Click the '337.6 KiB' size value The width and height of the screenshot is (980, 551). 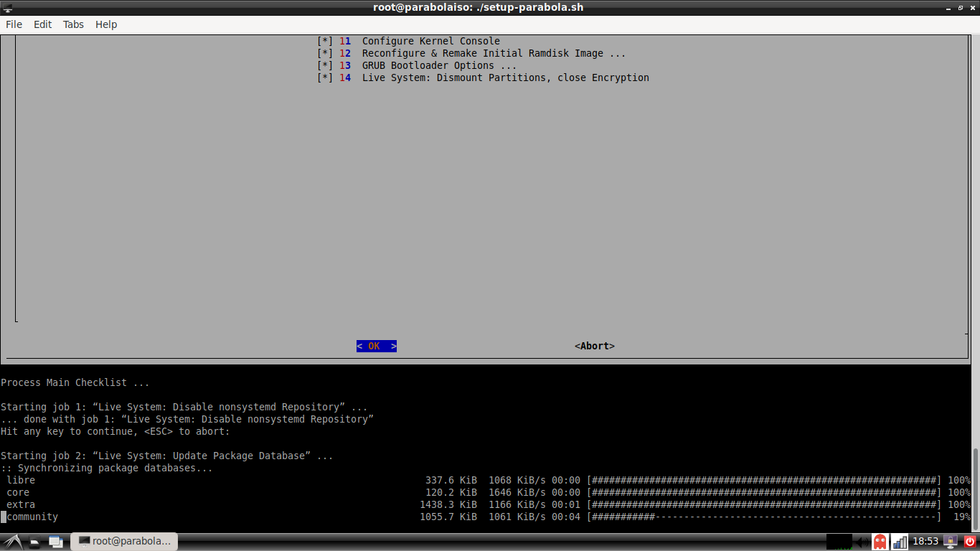tap(451, 480)
